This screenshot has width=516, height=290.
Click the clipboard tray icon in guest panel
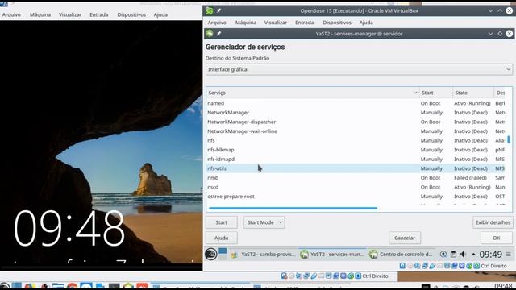coord(453,255)
